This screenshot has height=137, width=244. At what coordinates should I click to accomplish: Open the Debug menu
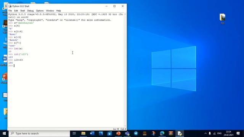30,11
